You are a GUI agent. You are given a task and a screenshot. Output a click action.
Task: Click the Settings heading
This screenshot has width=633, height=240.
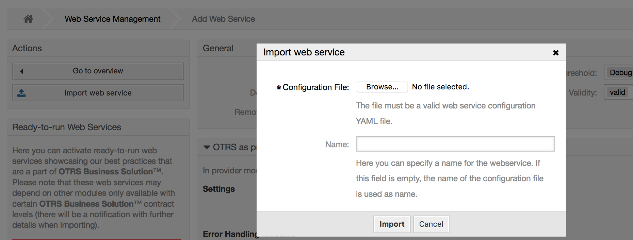tap(219, 189)
